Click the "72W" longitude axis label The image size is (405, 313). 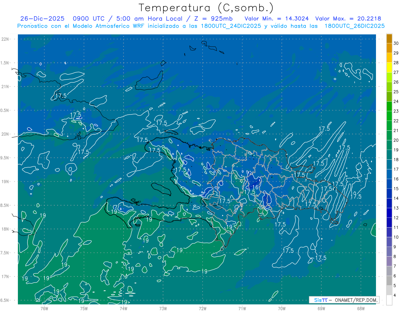point(202,308)
